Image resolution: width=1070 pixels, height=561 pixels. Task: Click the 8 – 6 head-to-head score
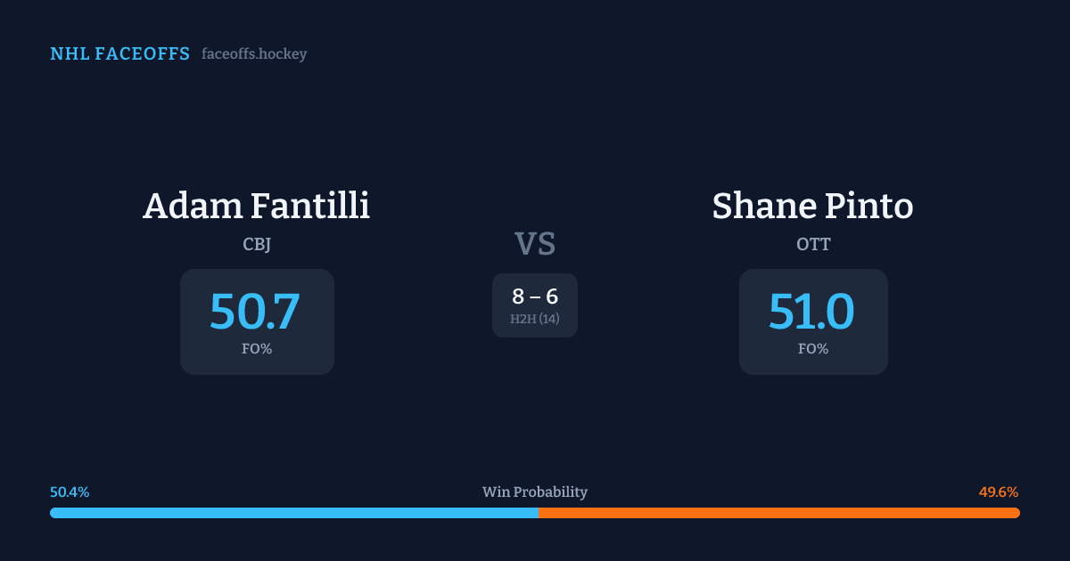point(535,297)
